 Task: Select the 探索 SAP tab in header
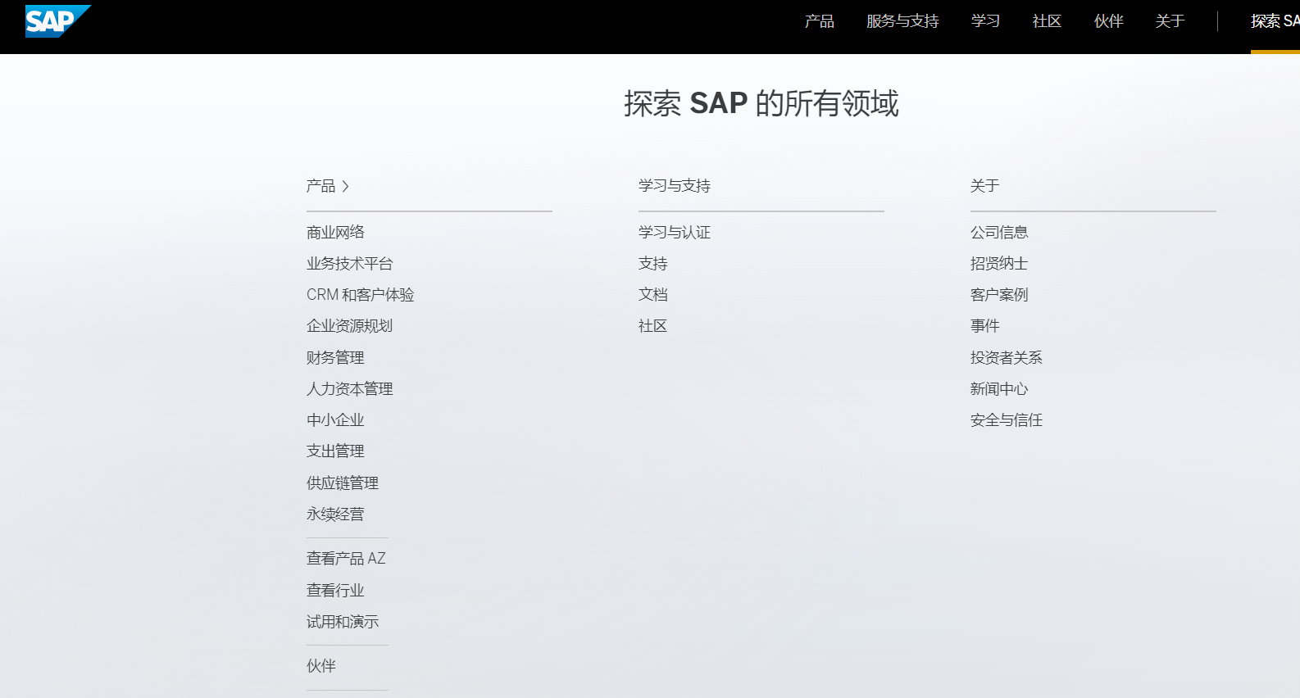pos(1275,21)
